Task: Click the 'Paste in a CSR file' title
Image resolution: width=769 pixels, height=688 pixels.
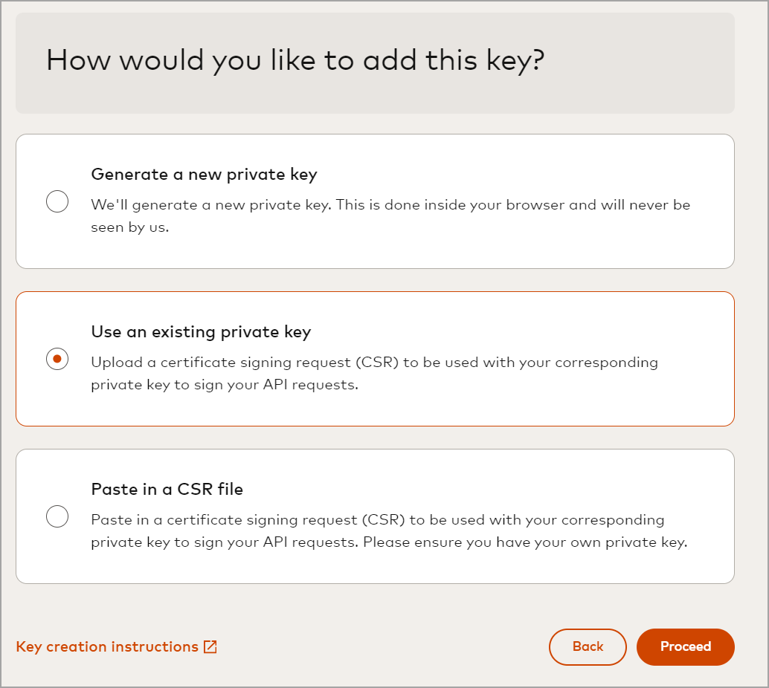Action: coord(167,490)
